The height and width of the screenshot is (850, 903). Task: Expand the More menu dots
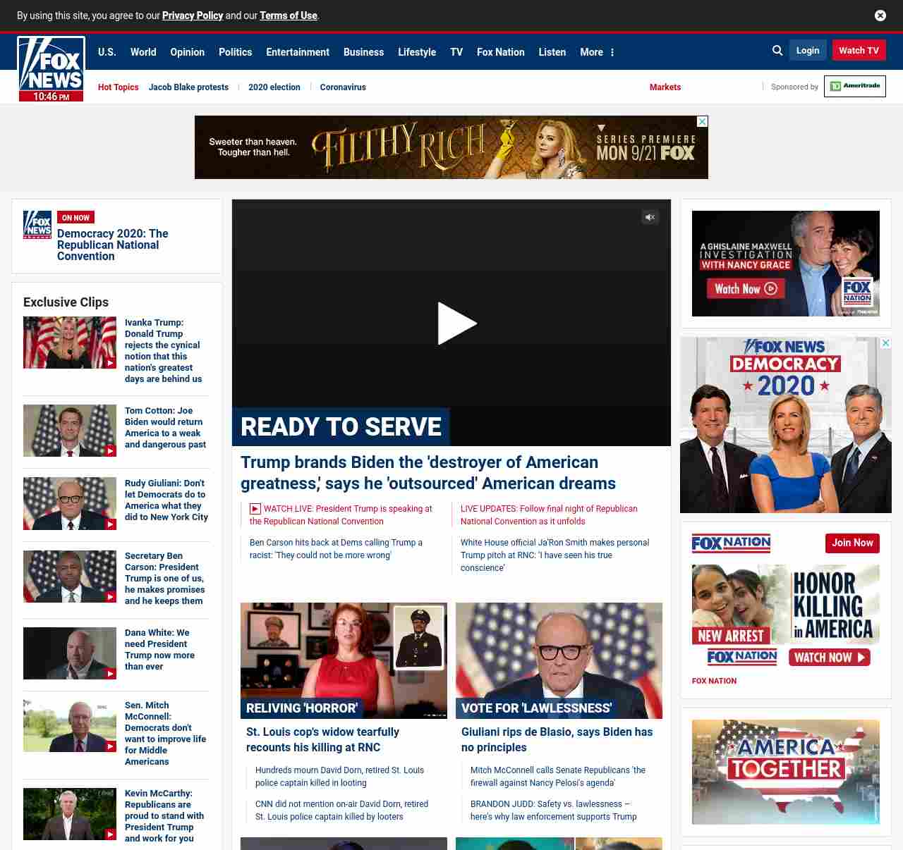click(x=612, y=52)
